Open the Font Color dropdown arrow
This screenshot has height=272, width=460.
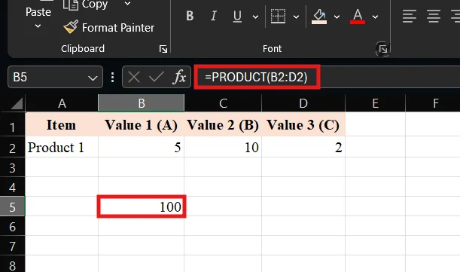point(375,17)
